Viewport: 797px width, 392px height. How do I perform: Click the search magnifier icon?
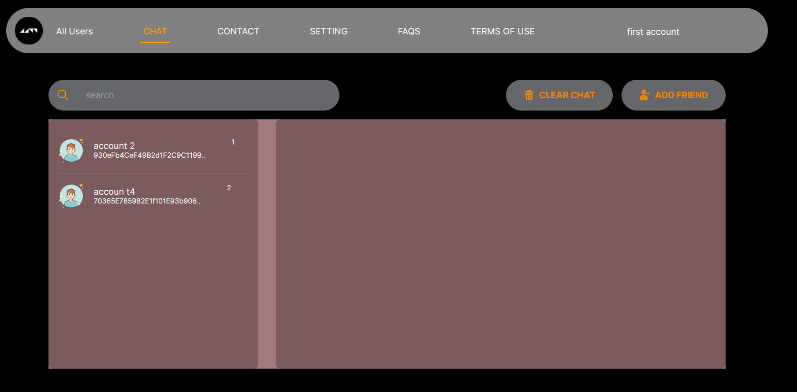(x=63, y=95)
